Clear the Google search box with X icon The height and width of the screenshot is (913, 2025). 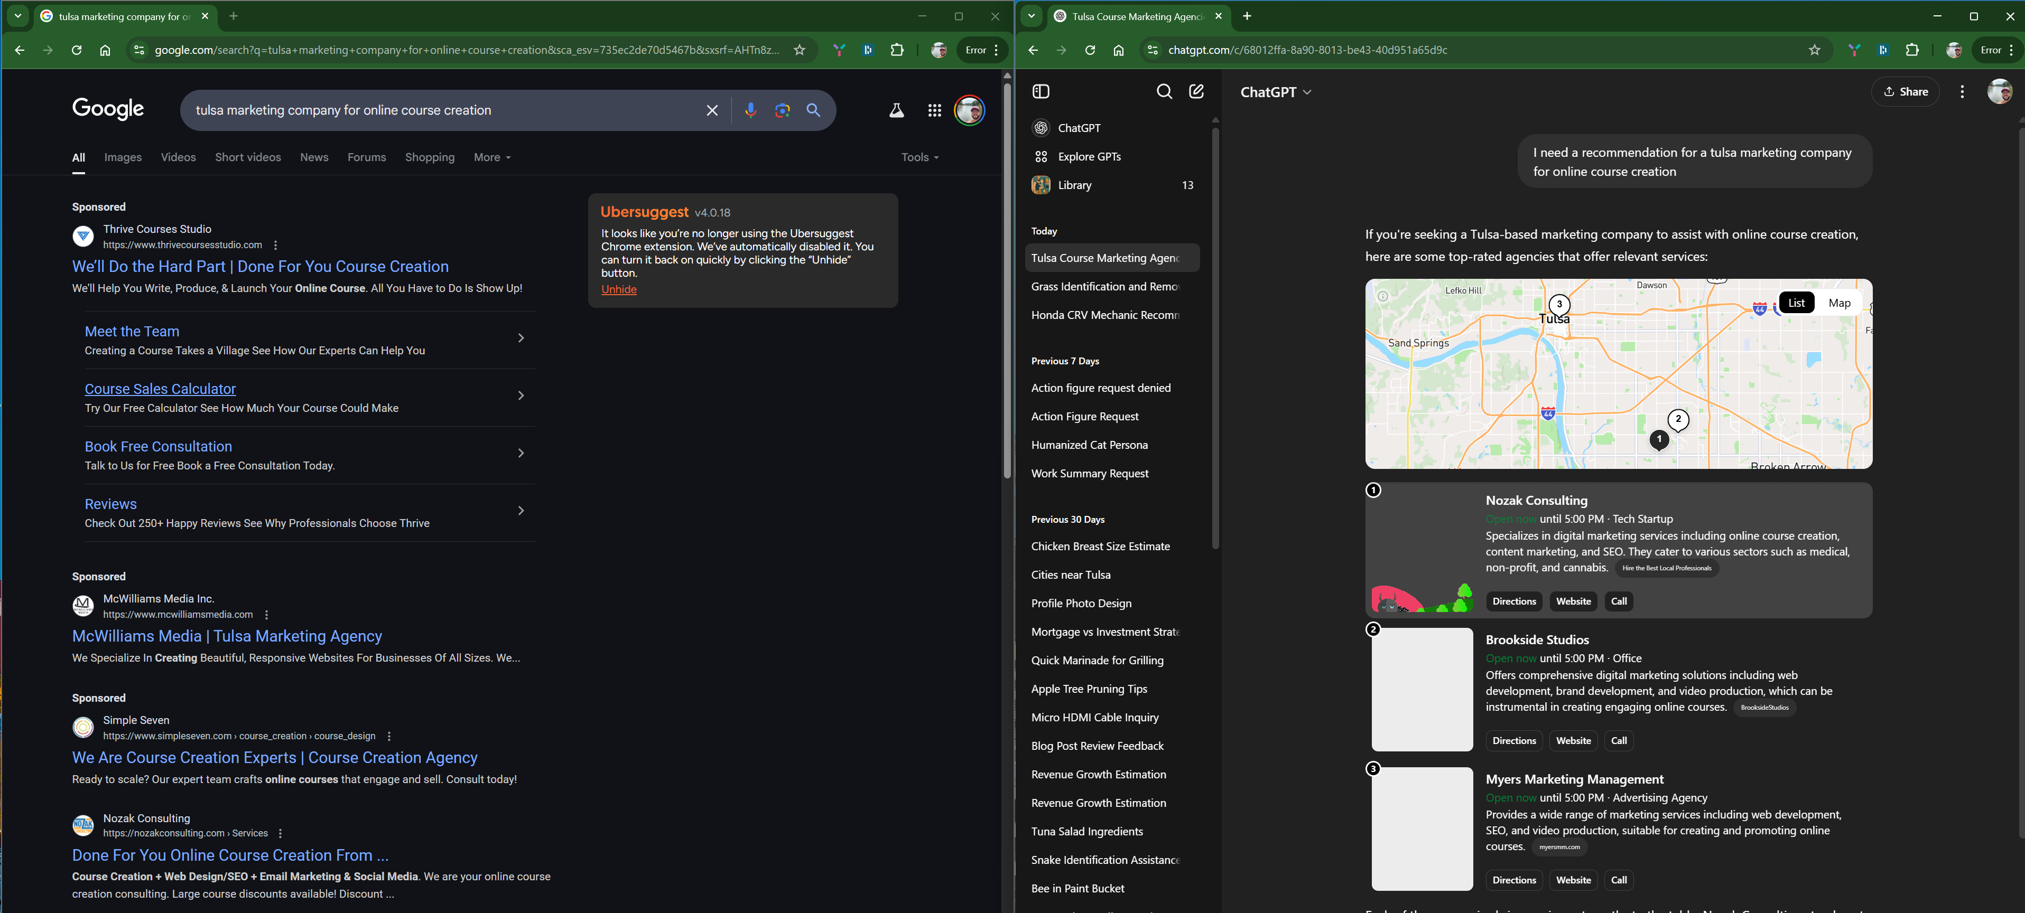click(712, 111)
